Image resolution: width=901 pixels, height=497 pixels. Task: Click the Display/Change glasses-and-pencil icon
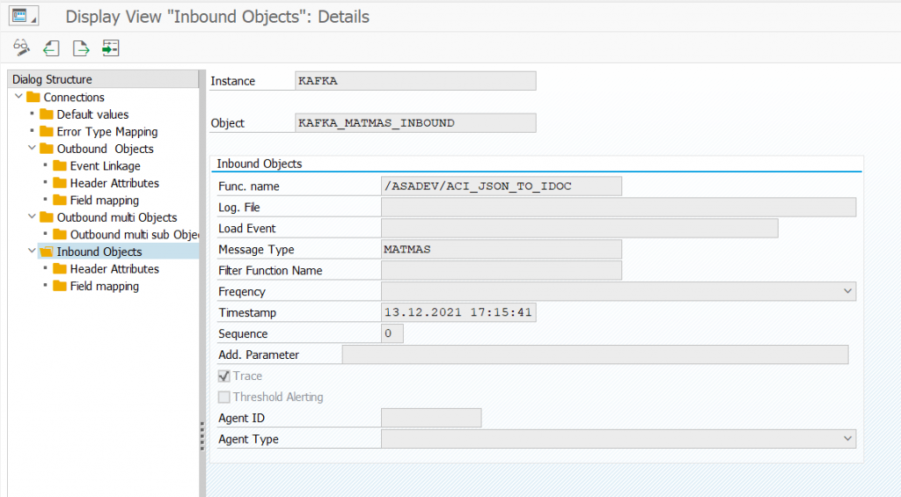22,48
